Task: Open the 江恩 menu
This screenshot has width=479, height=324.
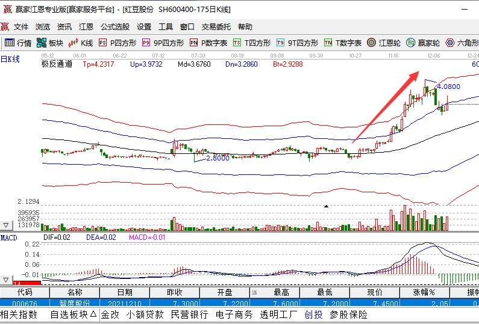Action: point(86,27)
